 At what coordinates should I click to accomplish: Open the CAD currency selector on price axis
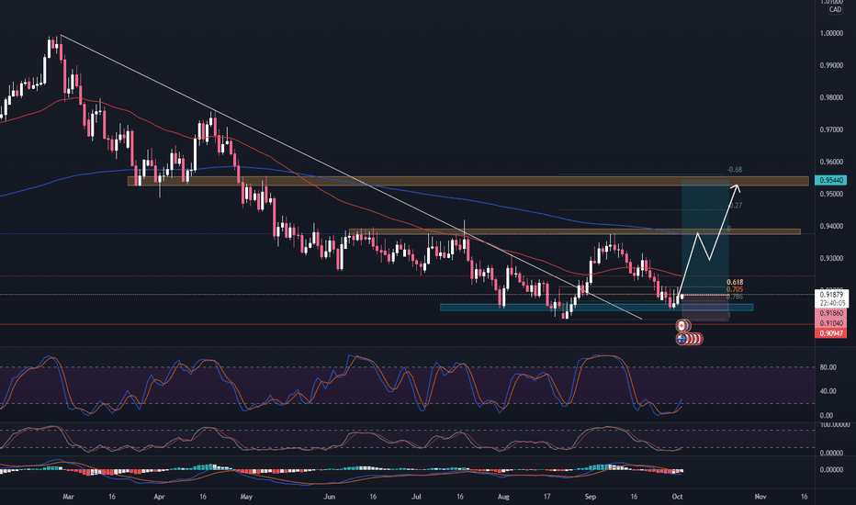(x=835, y=9)
